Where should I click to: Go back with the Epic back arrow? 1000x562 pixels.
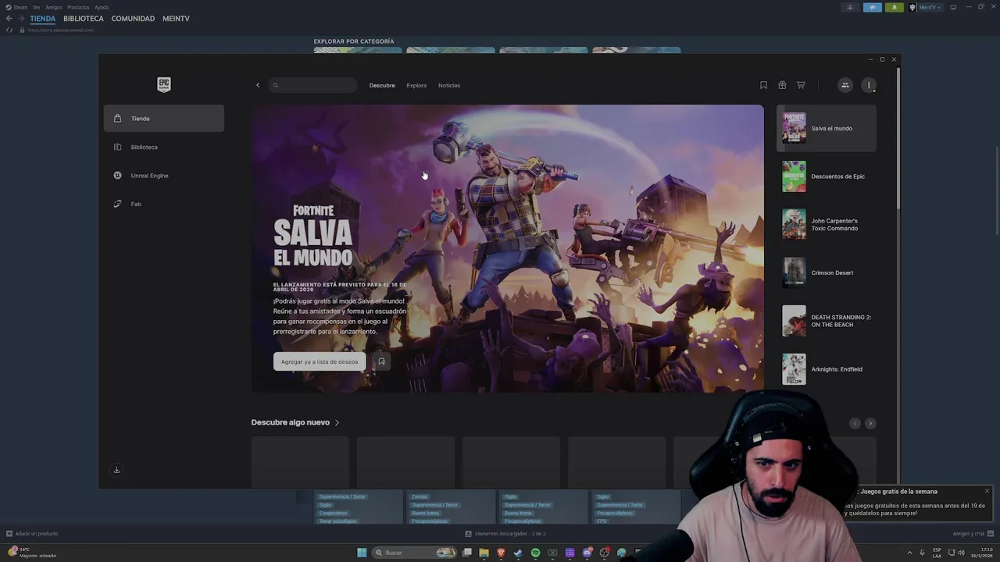258,85
